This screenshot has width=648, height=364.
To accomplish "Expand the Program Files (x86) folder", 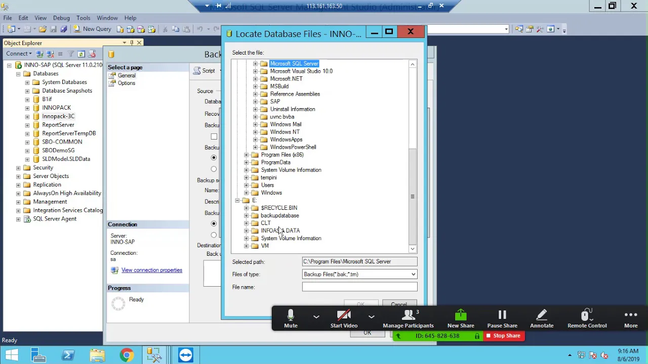I will click(246, 155).
